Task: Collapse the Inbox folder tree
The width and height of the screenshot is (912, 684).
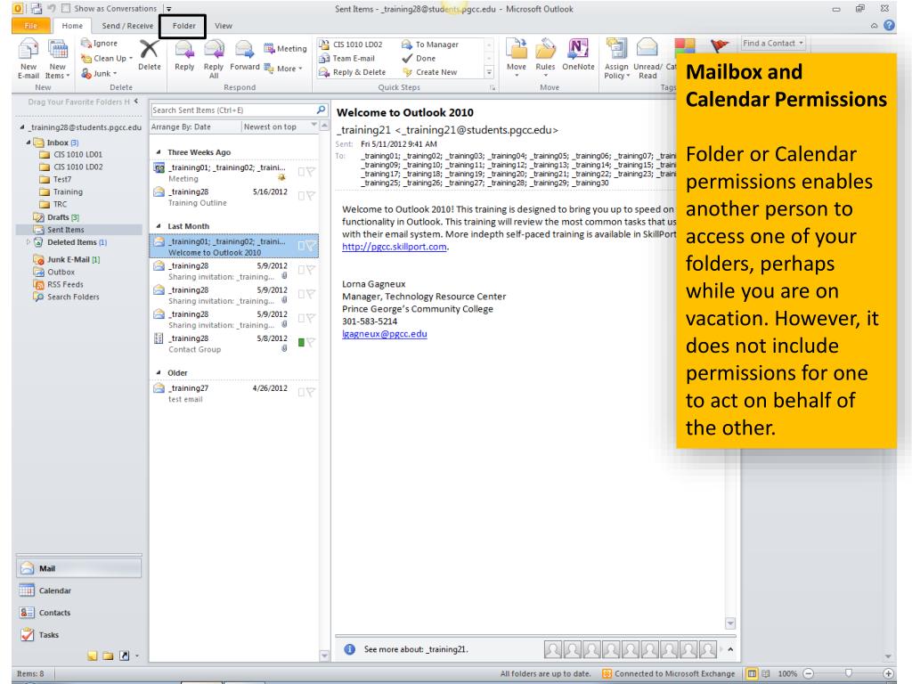Action: (x=28, y=142)
